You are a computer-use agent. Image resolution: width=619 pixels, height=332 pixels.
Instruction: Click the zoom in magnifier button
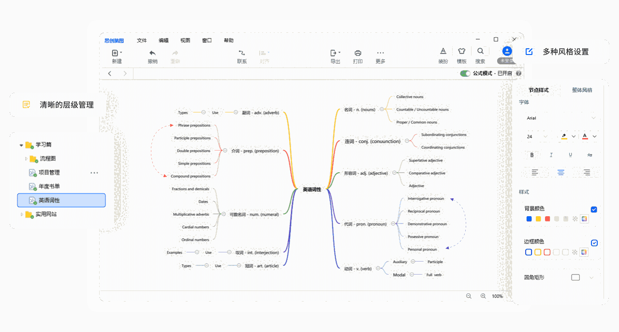point(483,296)
